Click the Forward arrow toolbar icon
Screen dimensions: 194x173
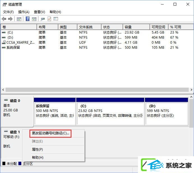10,19
